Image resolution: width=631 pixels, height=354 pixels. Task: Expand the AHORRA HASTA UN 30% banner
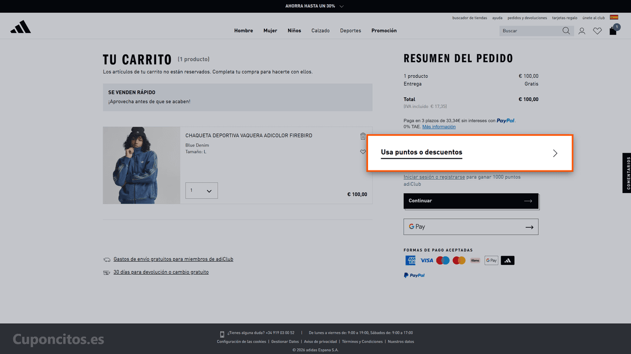pyautogui.click(x=315, y=6)
